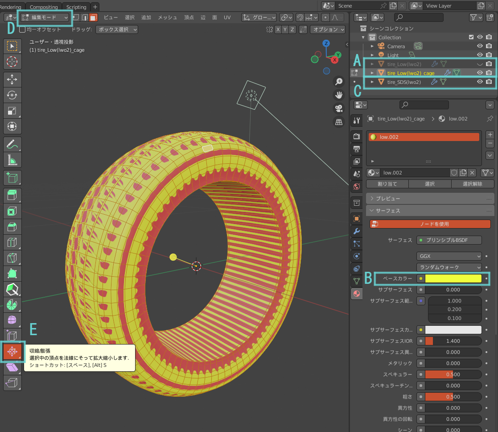Open the Modifier properties wrench tab

pyautogui.click(x=357, y=231)
